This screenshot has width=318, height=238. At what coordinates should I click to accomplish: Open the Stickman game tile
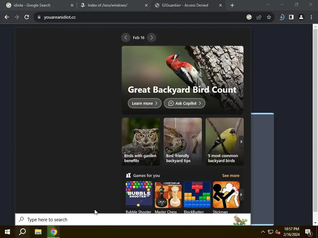(x=226, y=197)
